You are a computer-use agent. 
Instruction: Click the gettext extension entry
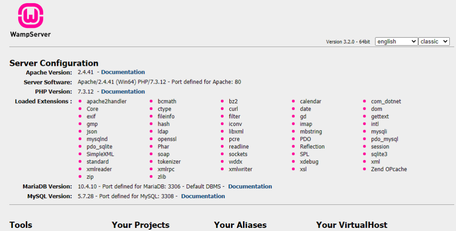click(380, 117)
